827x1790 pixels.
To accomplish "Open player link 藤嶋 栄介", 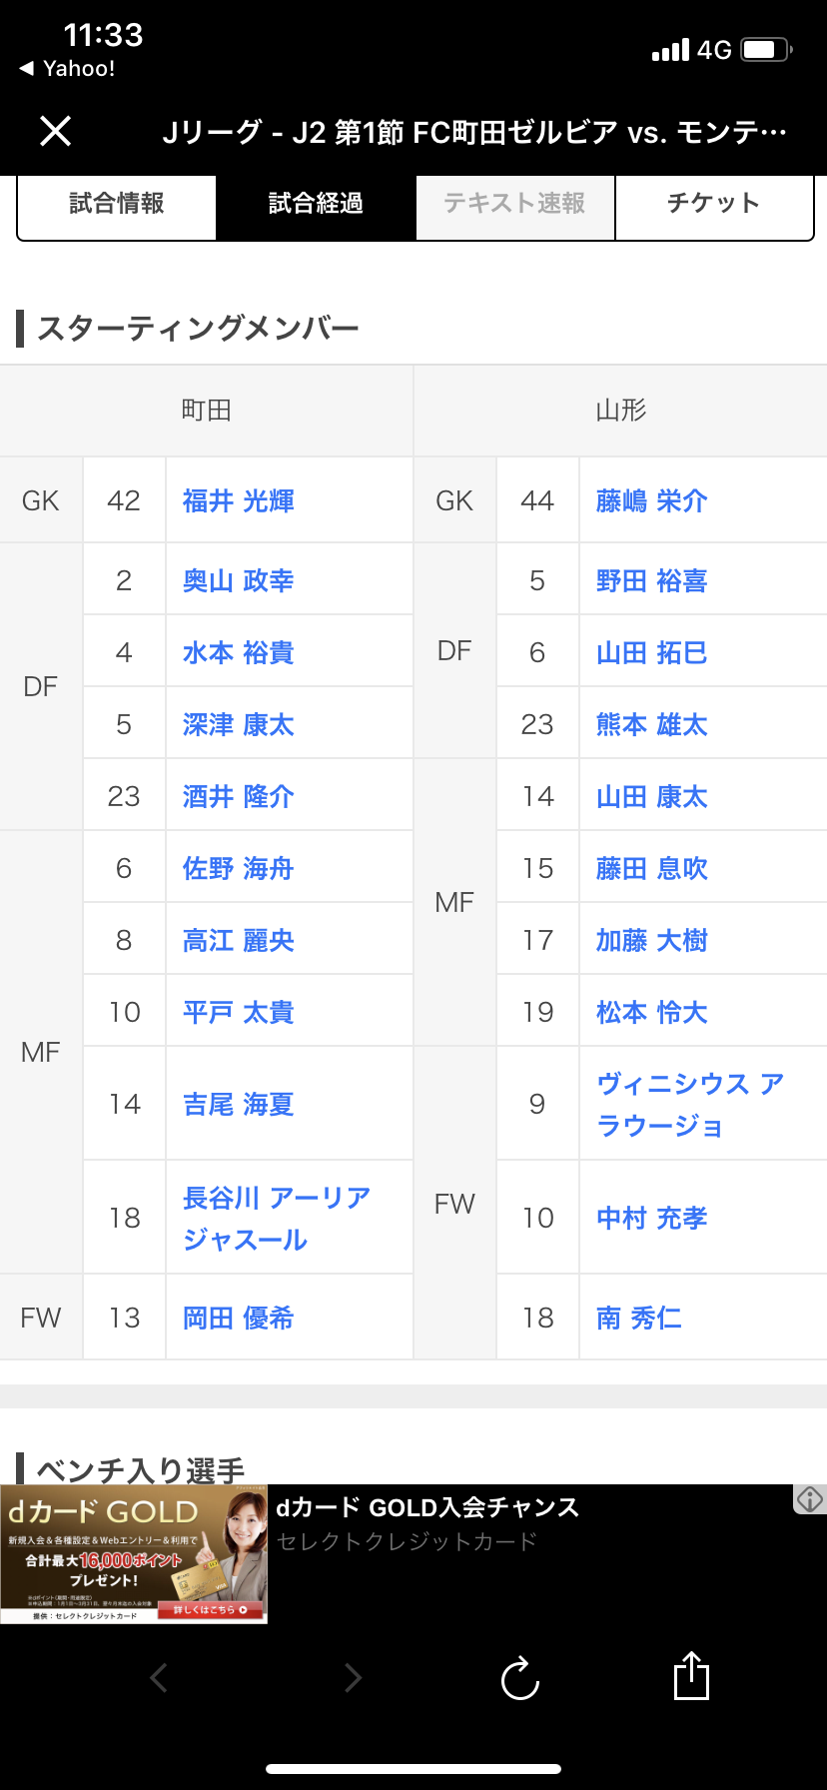I will (651, 501).
